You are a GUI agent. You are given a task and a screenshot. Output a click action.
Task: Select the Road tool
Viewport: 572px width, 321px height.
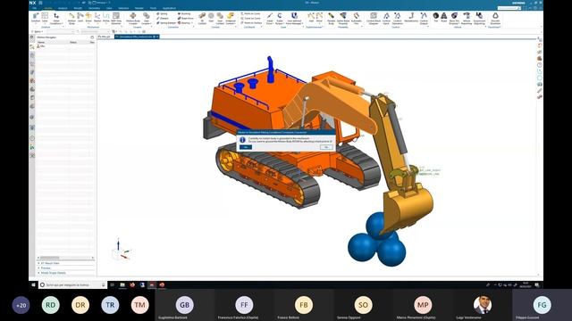pos(444,17)
